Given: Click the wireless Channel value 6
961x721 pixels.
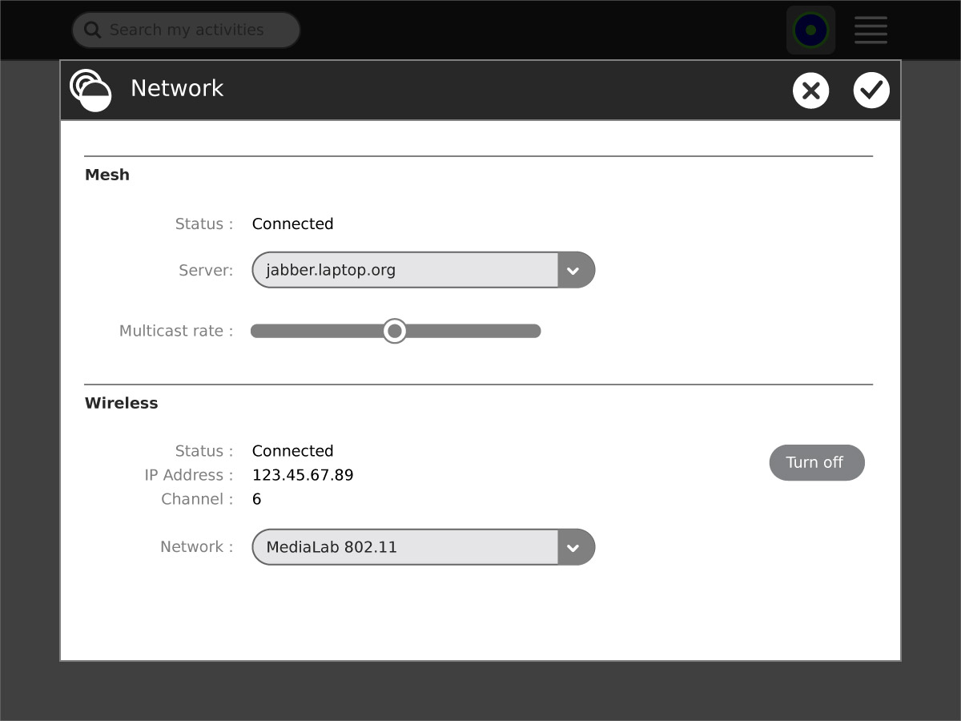Looking at the screenshot, I should pos(257,499).
